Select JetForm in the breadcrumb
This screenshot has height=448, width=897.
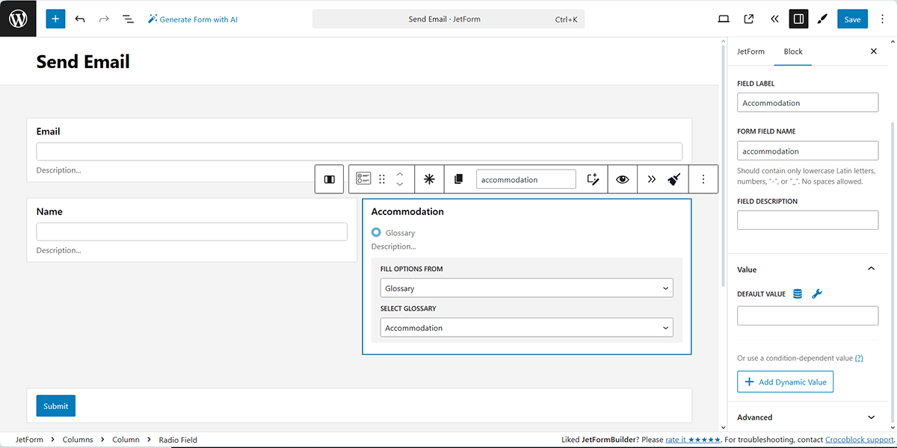click(x=29, y=440)
